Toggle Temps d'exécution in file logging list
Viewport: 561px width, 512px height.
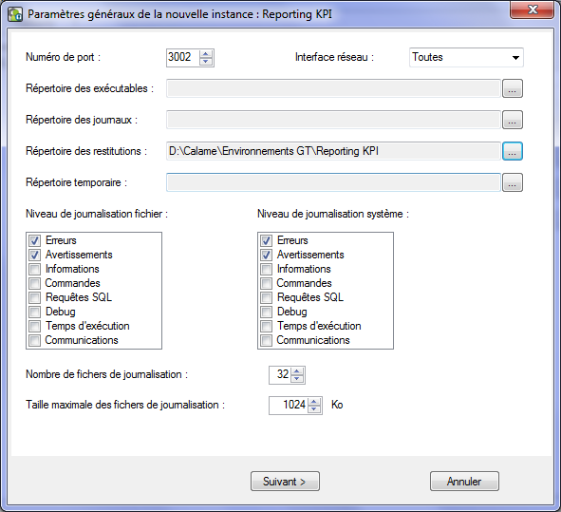point(35,326)
